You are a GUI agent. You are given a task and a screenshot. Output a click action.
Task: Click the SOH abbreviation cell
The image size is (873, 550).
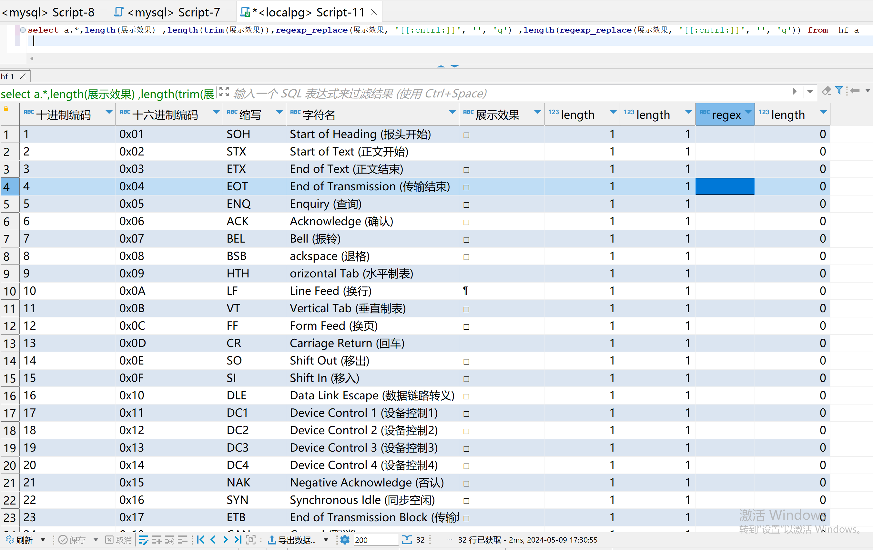tap(254, 135)
